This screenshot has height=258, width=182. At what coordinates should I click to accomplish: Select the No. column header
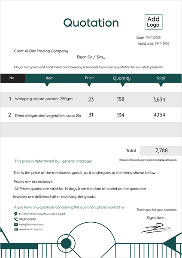point(12,78)
